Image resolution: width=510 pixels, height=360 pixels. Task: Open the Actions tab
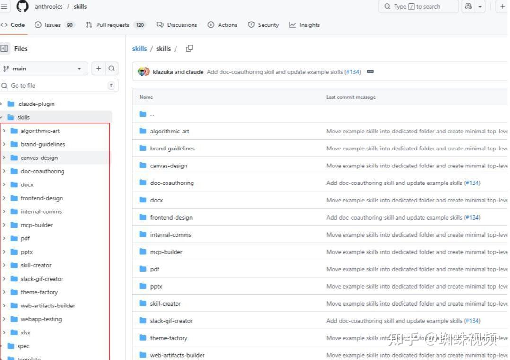pyautogui.click(x=222, y=25)
